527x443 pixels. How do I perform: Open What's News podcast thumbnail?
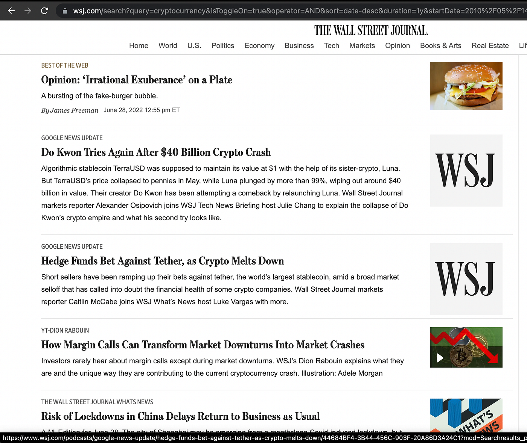pos(466,416)
